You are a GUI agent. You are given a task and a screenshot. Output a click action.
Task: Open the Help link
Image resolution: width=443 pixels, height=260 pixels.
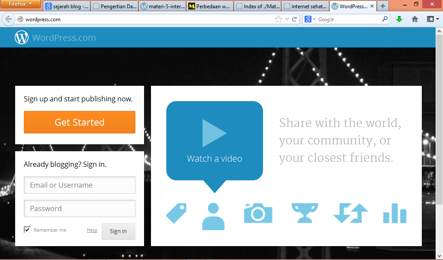click(x=92, y=230)
